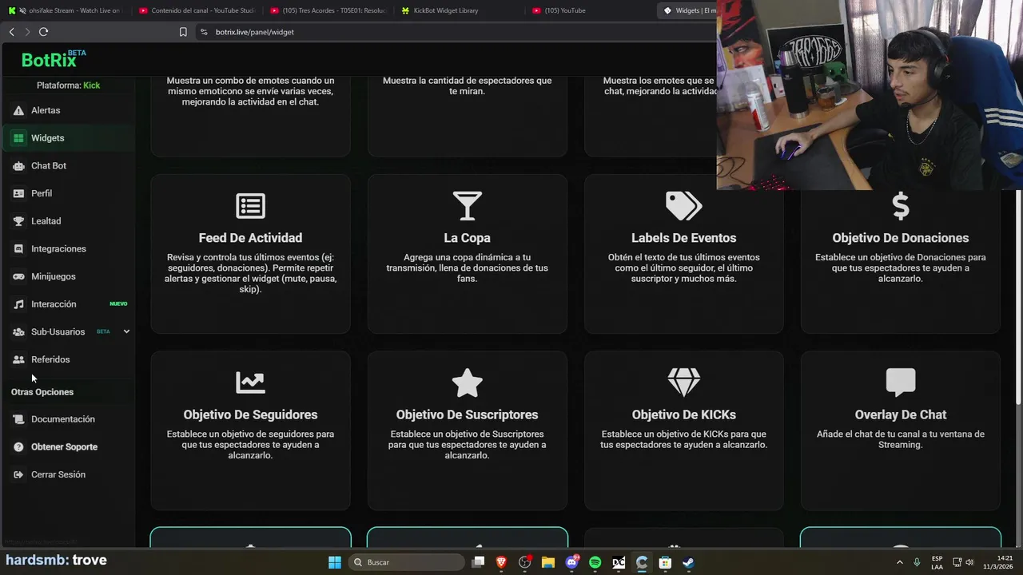The width and height of the screenshot is (1023, 575).
Task: Open the La Copa widget title
Action: point(468,238)
